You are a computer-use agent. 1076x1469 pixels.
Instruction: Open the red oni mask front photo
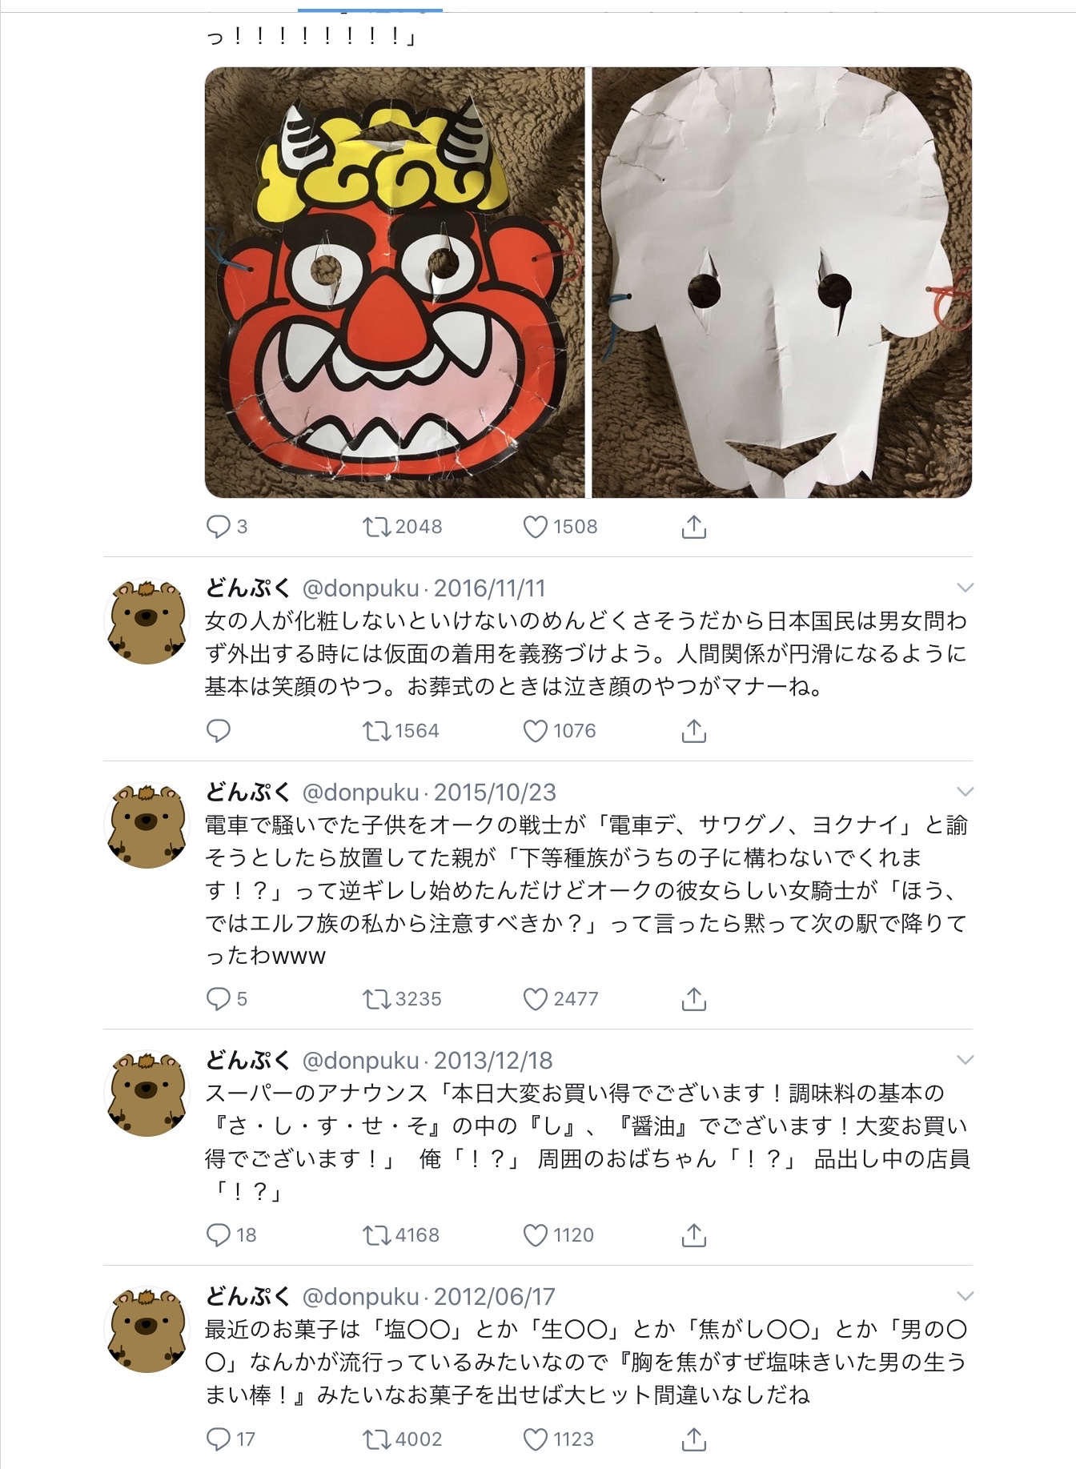click(395, 283)
